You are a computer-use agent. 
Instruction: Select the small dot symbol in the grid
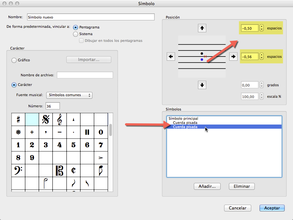(73, 132)
